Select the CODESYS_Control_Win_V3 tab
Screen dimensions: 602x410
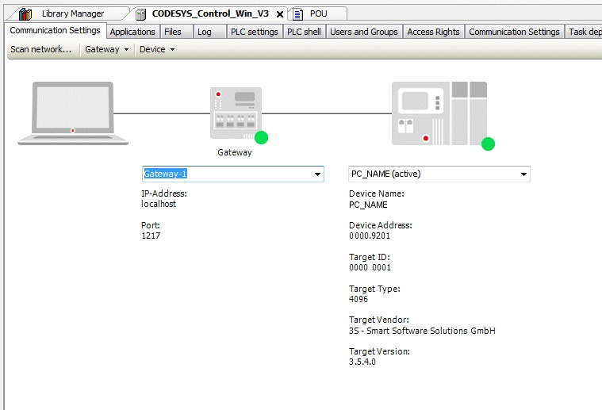point(210,13)
